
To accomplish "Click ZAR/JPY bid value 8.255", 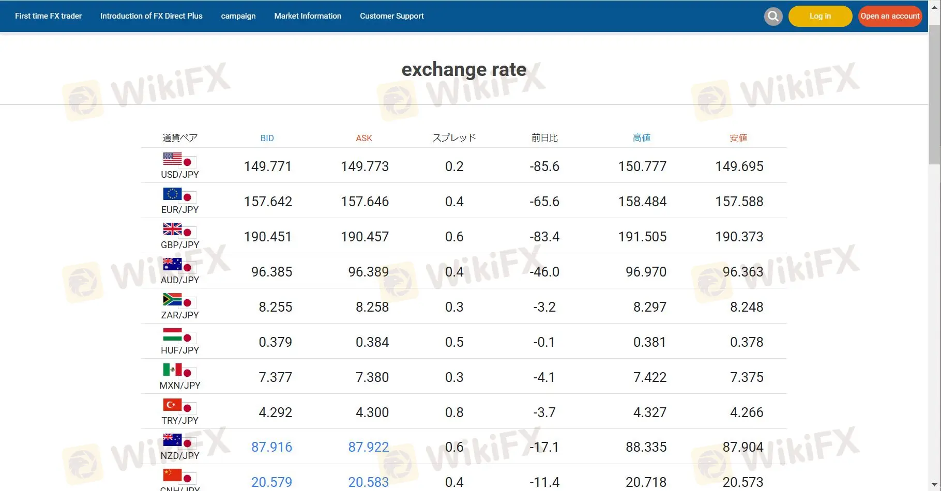I will [x=276, y=307].
